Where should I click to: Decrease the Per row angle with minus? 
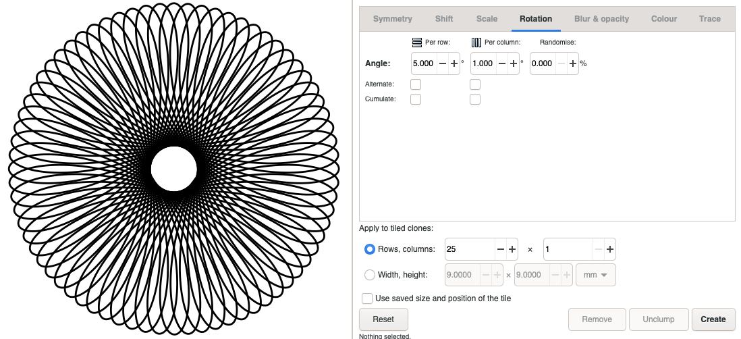click(x=442, y=63)
